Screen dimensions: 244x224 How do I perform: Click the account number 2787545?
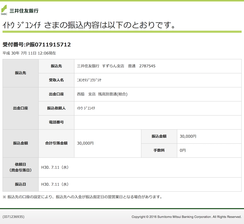[x=147, y=66]
